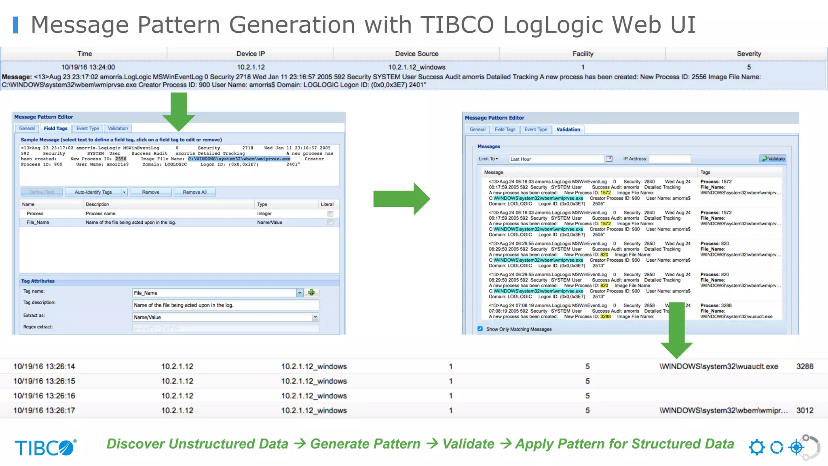Click the Regex extract field
Screen dimensions: 828x466
(226, 328)
